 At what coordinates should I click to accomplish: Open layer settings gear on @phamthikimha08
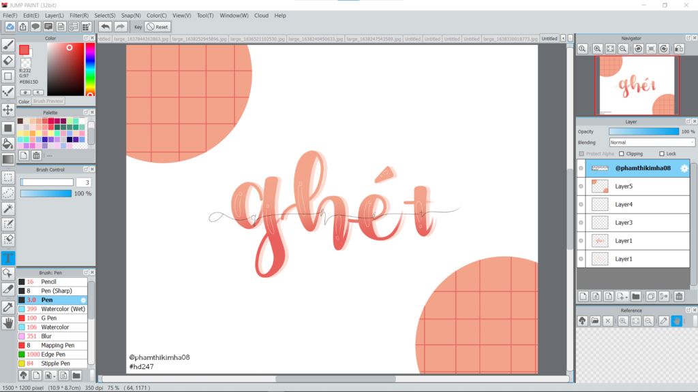[684, 168]
